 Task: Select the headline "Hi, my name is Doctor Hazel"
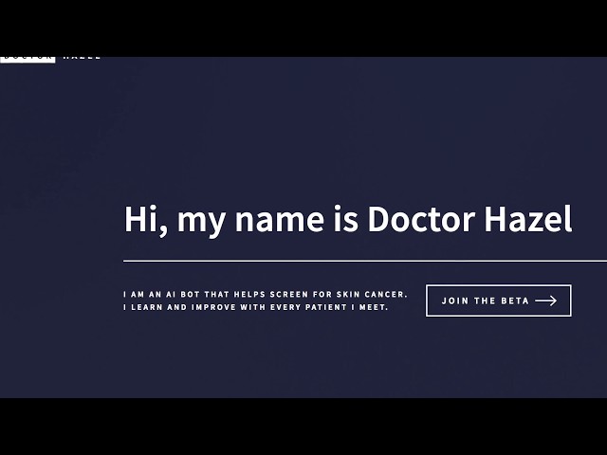348,220
